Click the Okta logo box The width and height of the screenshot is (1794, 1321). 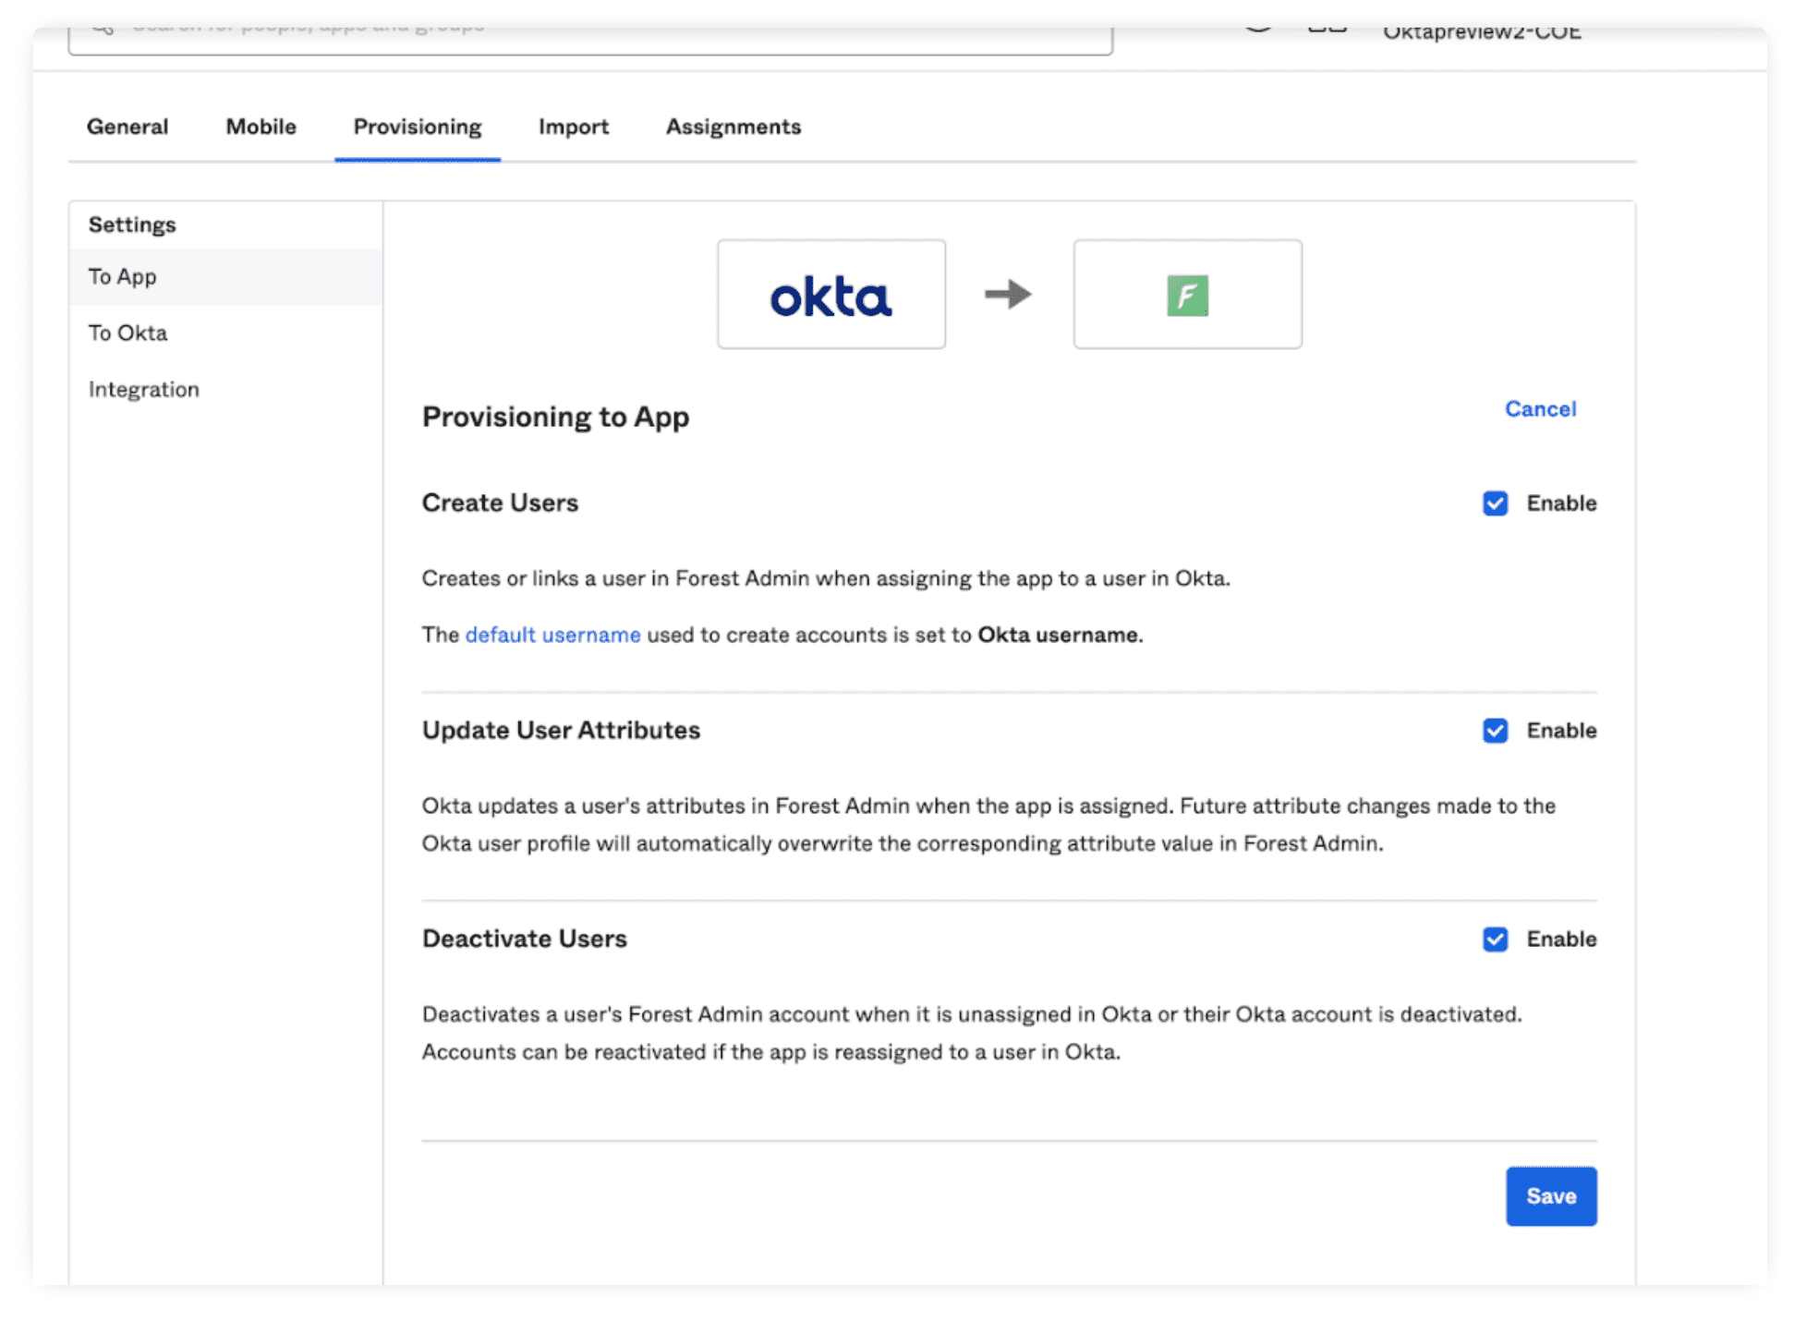coord(830,295)
